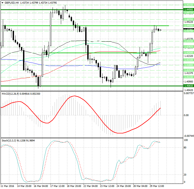Click the triangle icon beside GBPUSD,H4
194x189 pixels.
pos(2,2)
